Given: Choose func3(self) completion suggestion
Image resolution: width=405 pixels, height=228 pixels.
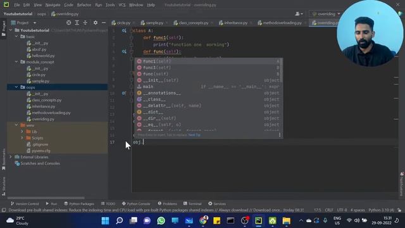Looking at the screenshot, I should click(x=208, y=68).
